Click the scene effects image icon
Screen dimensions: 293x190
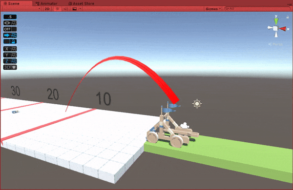(75, 9)
